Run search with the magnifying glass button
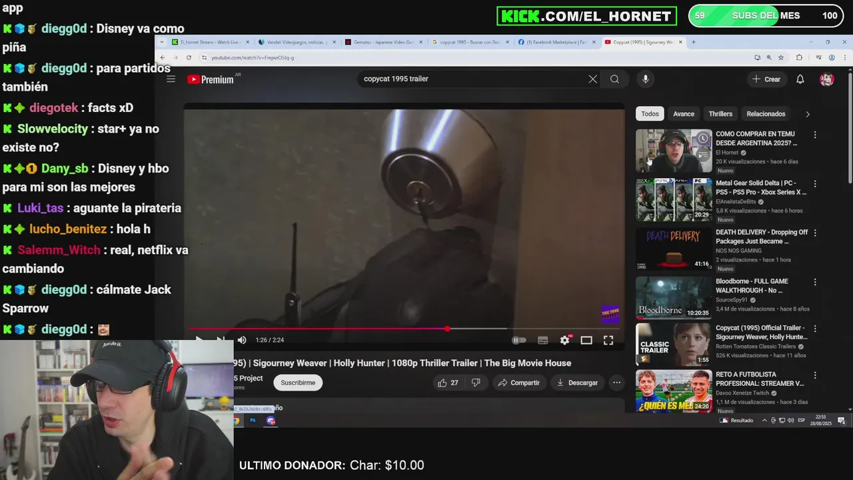This screenshot has height=480, width=853. point(614,79)
